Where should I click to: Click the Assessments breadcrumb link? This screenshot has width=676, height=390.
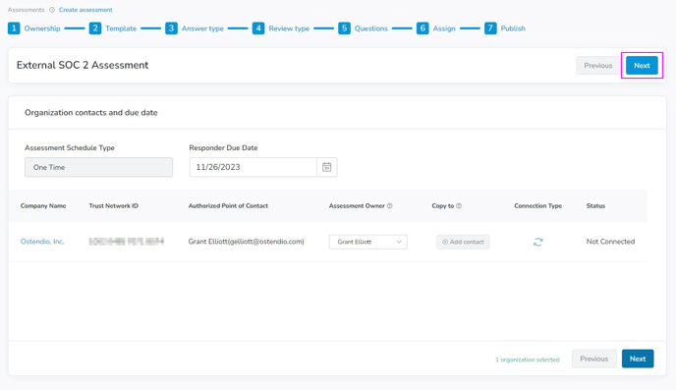coord(26,10)
